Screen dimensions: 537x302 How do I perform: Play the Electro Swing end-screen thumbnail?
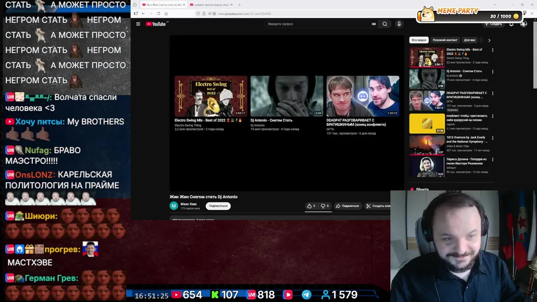pyautogui.click(x=211, y=96)
